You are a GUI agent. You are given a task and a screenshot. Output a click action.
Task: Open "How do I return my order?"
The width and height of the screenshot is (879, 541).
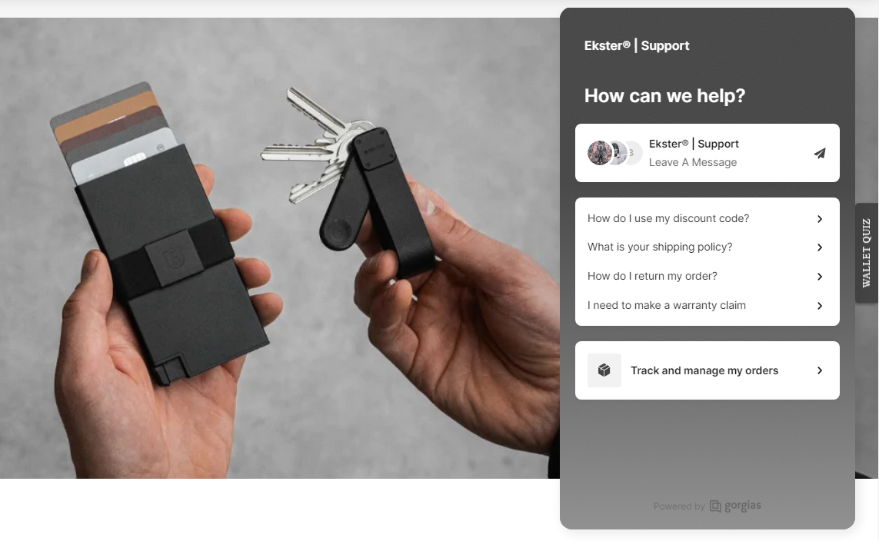[707, 276]
